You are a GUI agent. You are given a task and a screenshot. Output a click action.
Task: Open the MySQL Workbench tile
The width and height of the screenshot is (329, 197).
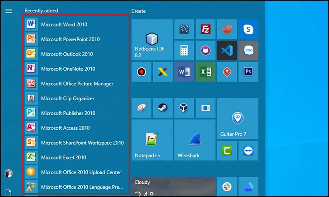(184, 29)
